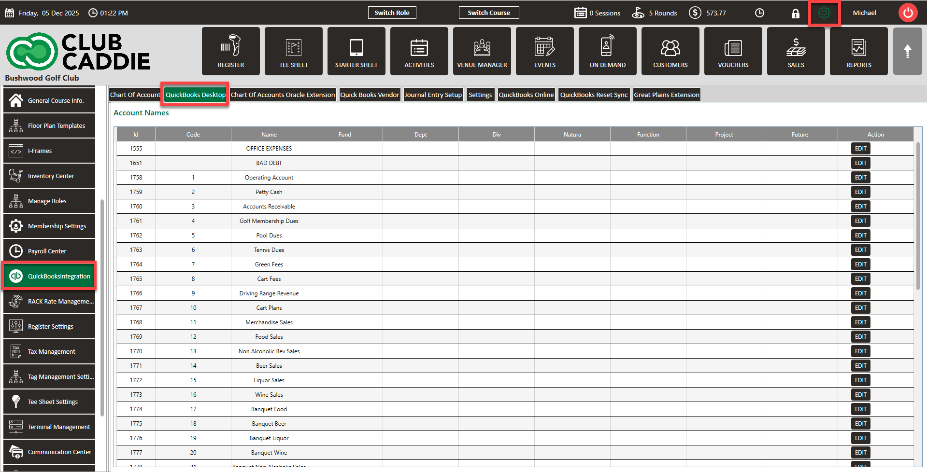Open the Reports module

click(858, 51)
